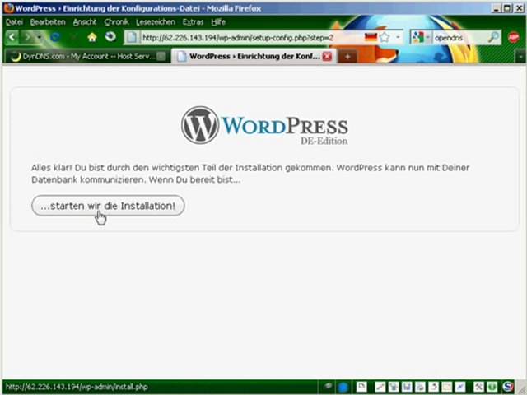
Task: Open a new tab with plus button
Action: pos(348,57)
